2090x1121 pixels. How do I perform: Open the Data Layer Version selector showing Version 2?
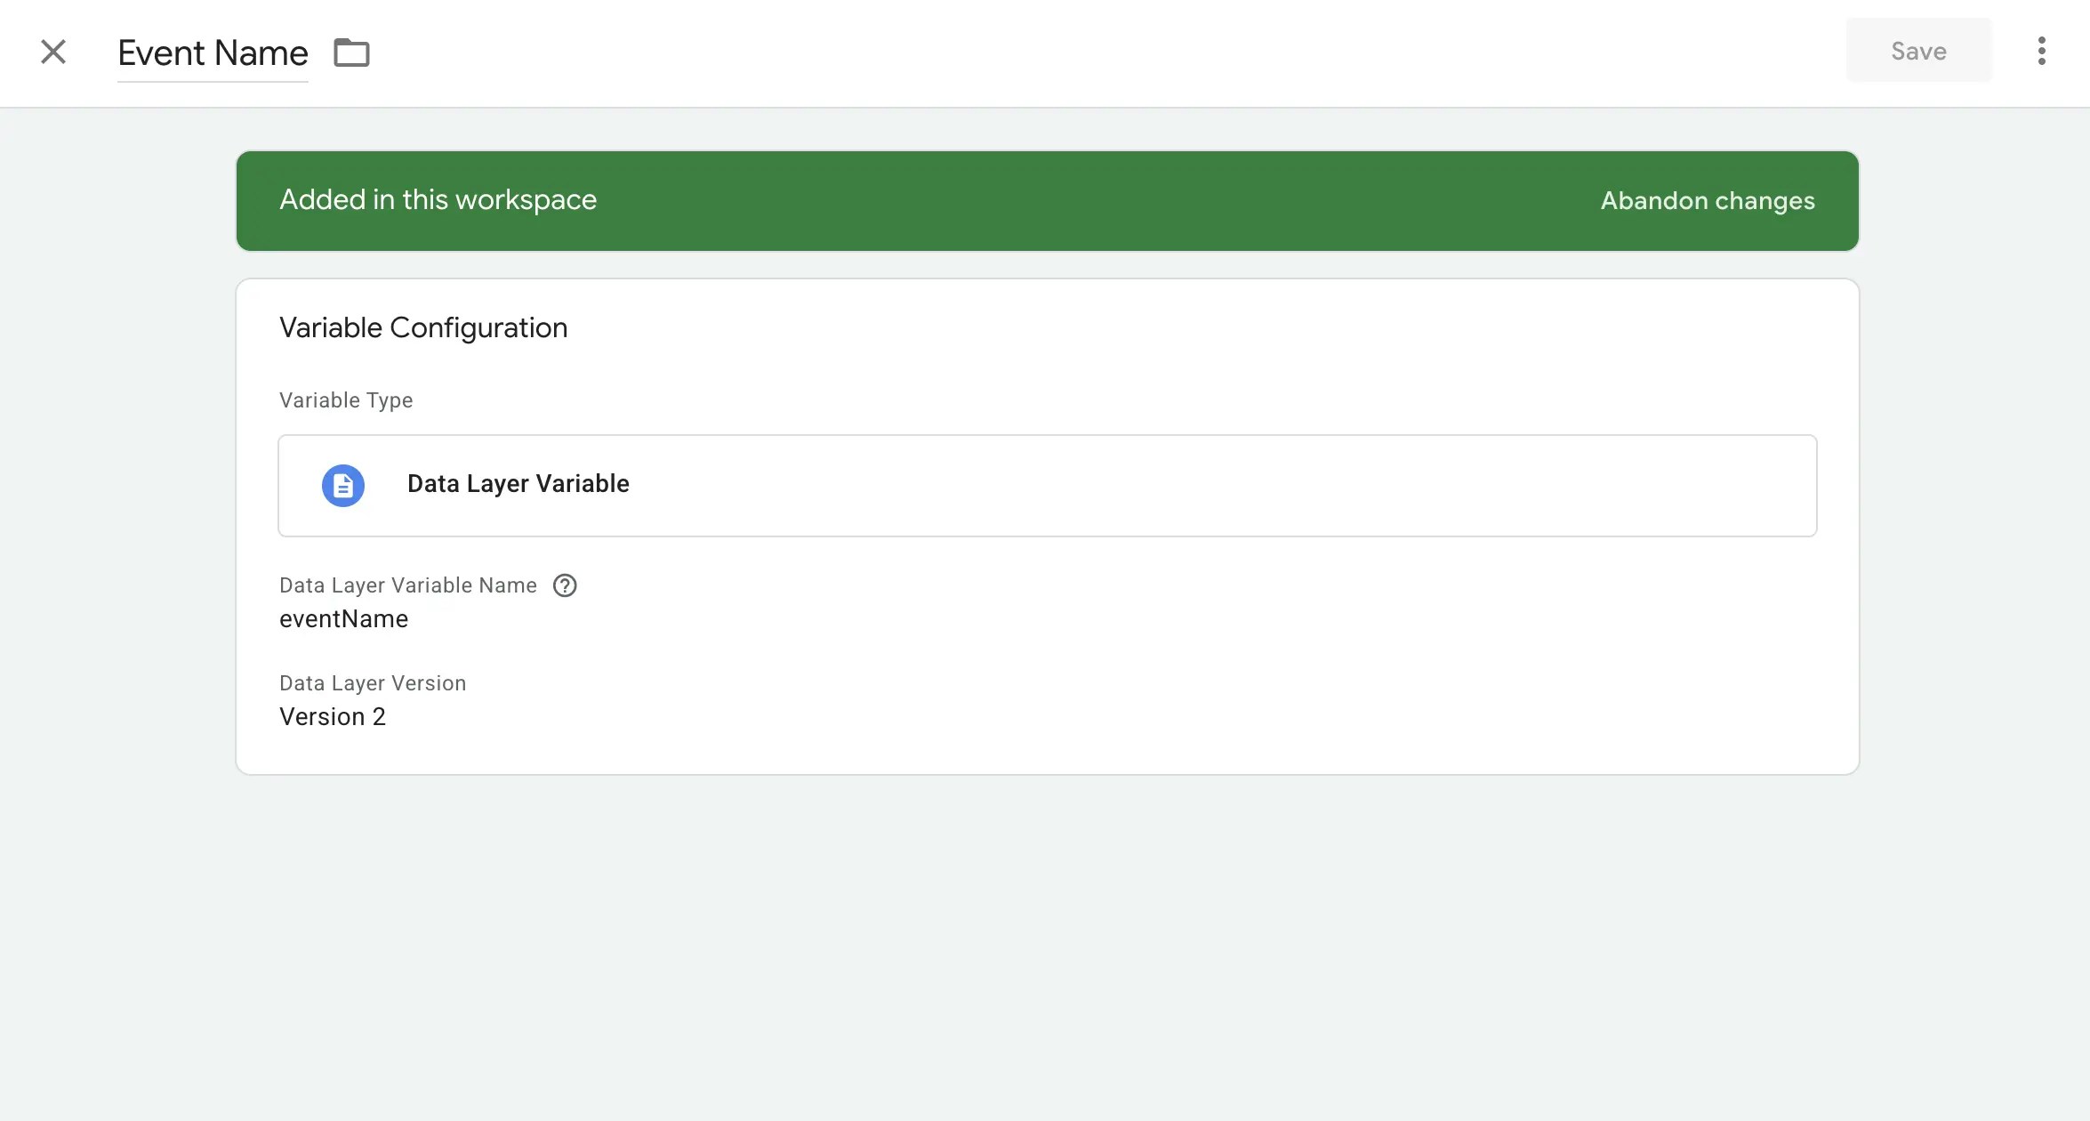pos(333,716)
